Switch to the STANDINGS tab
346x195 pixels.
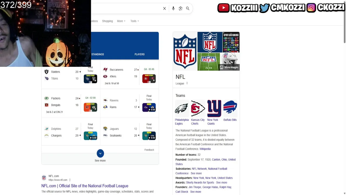(98, 54)
